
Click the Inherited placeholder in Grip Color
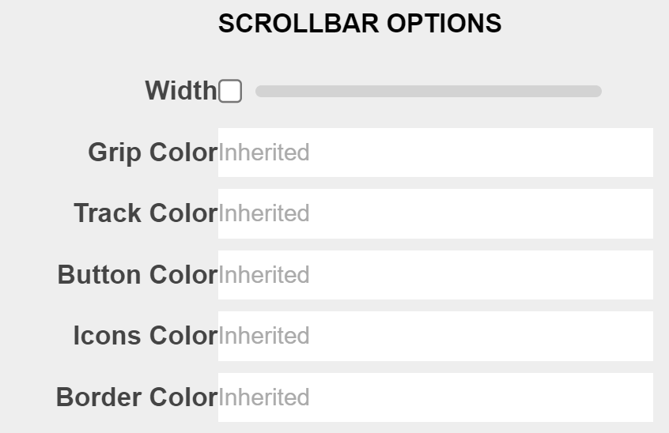264,152
